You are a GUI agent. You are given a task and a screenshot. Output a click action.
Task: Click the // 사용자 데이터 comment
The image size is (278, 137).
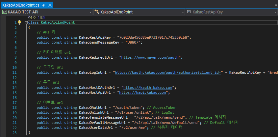click(167, 127)
